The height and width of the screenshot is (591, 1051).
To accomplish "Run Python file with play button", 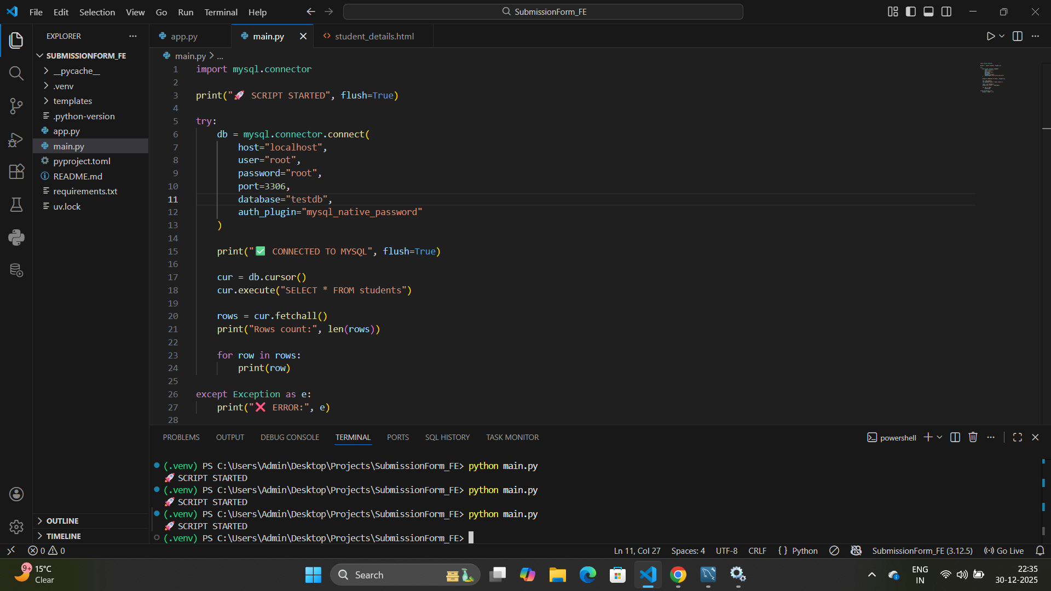I will pyautogui.click(x=990, y=36).
